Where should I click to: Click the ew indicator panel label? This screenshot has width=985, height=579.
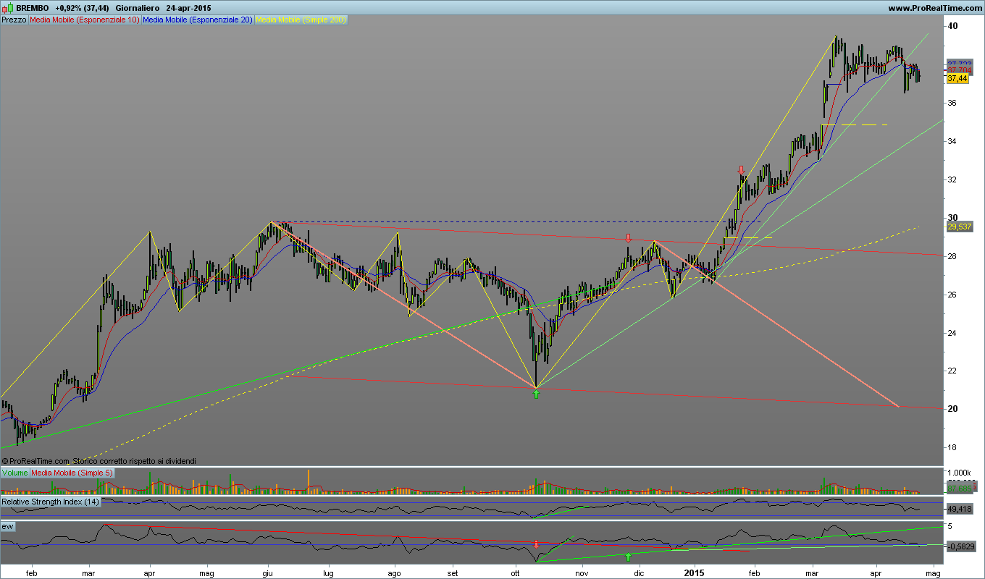(x=7, y=526)
